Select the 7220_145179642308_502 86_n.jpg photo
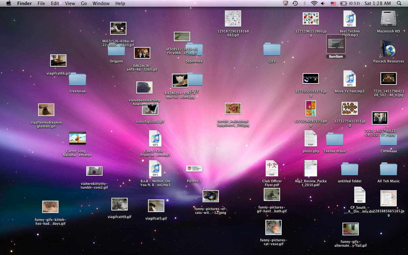Viewport: 408px width, 255px height. click(389, 78)
